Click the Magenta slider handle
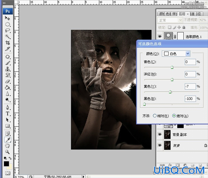Viewport: 208px width, 178px height. coord(172,80)
